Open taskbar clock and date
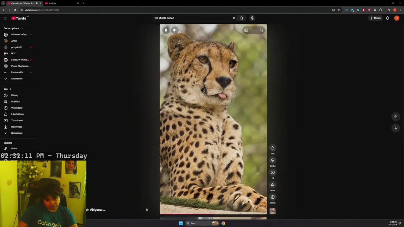Viewport: 404px width, 227px height. pyautogui.click(x=393, y=223)
